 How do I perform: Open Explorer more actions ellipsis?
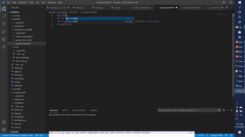click(x=42, y=8)
